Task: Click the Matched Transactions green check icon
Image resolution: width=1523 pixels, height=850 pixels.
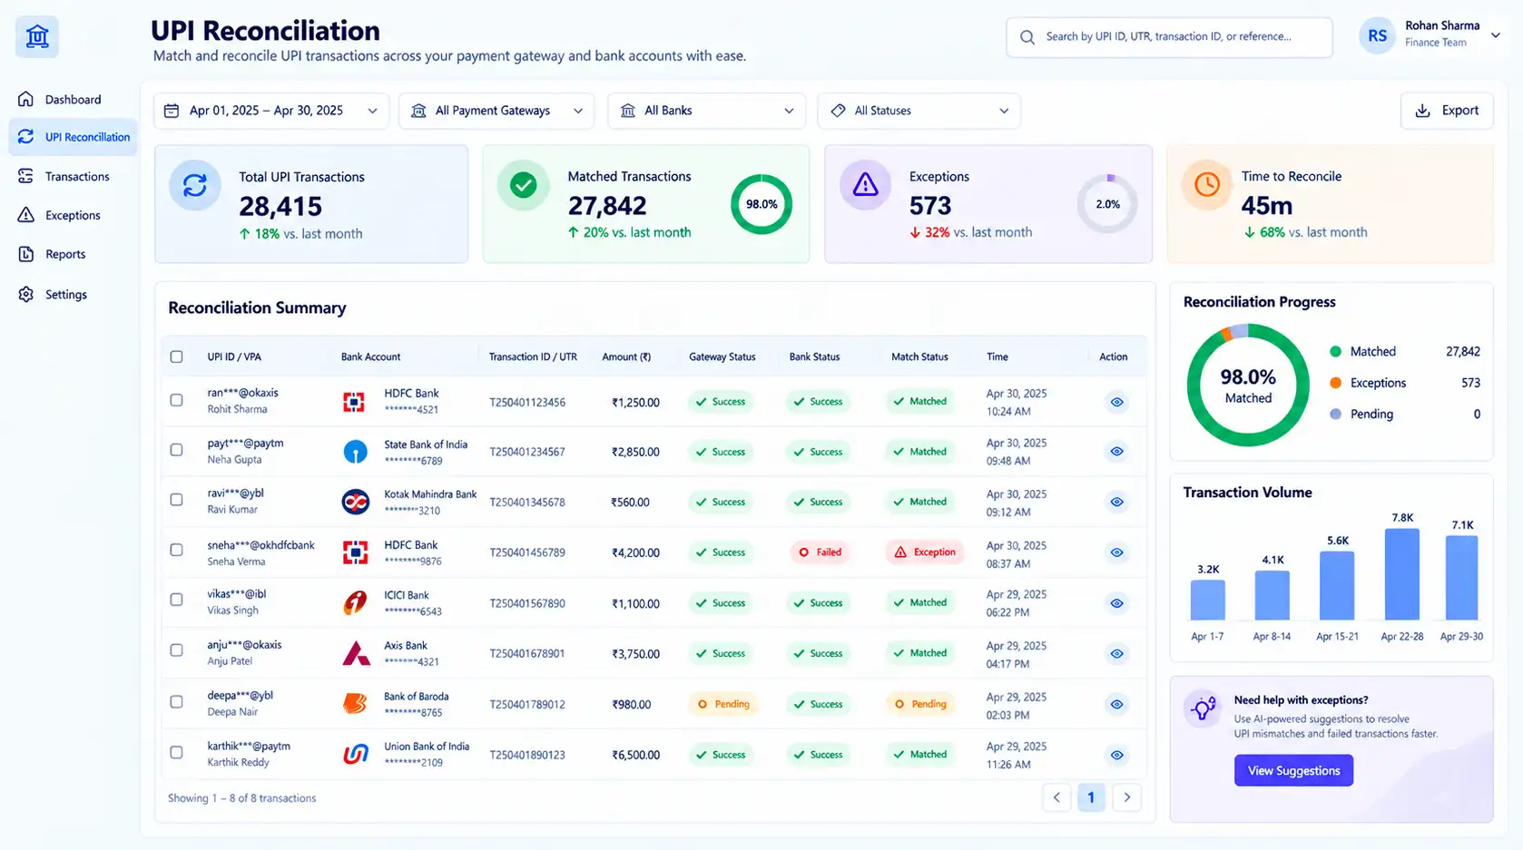Action: 523,185
